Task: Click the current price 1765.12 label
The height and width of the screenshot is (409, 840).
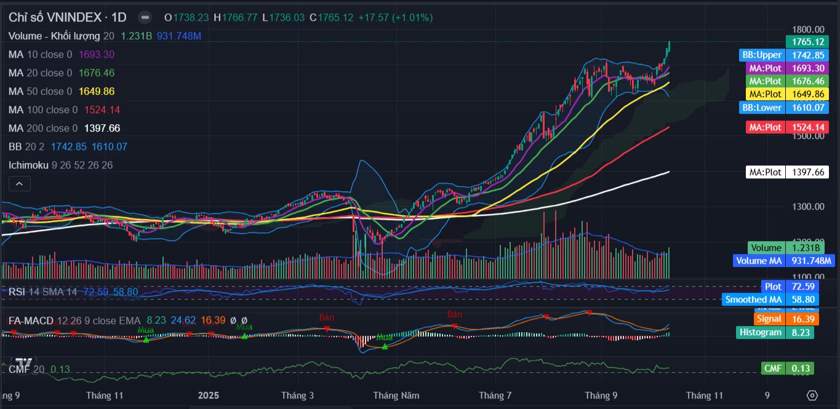Action: 807,42
